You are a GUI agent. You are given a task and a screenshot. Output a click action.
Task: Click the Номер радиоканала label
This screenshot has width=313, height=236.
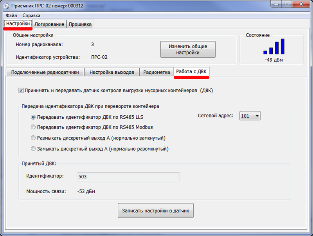tap(40, 44)
